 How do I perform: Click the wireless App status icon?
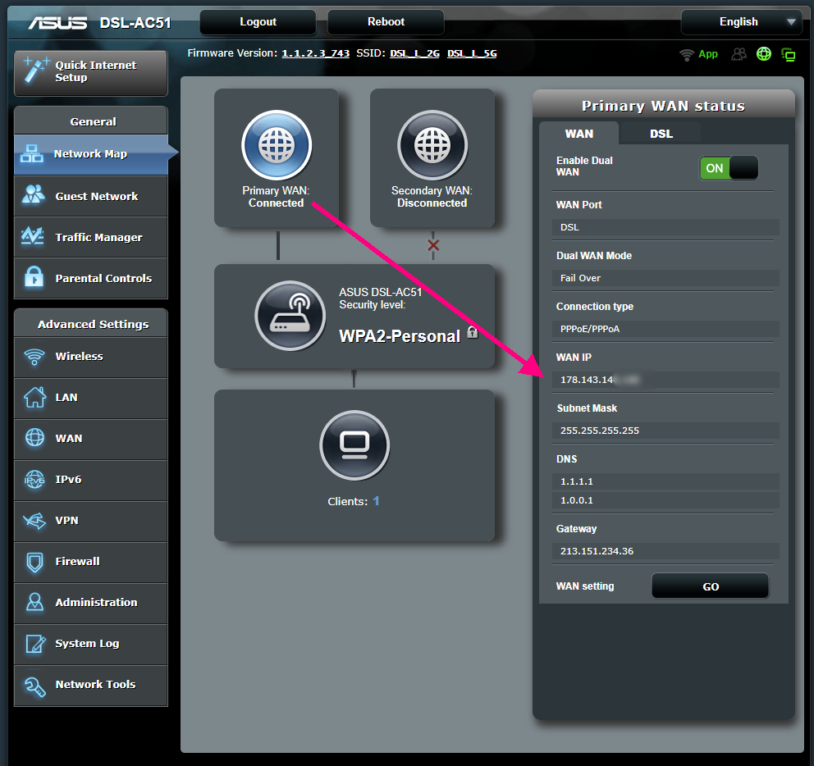point(686,54)
